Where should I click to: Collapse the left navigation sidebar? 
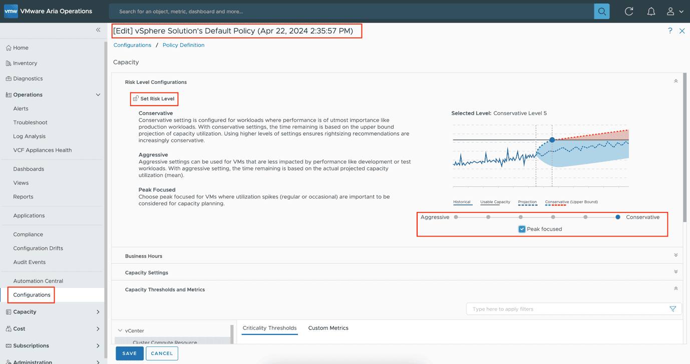[98, 30]
